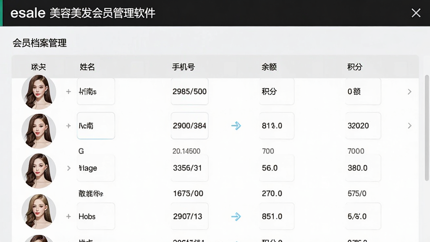Open the member avatar in the 2900/384 row
Screen dimensions: 430x242
click(39, 131)
